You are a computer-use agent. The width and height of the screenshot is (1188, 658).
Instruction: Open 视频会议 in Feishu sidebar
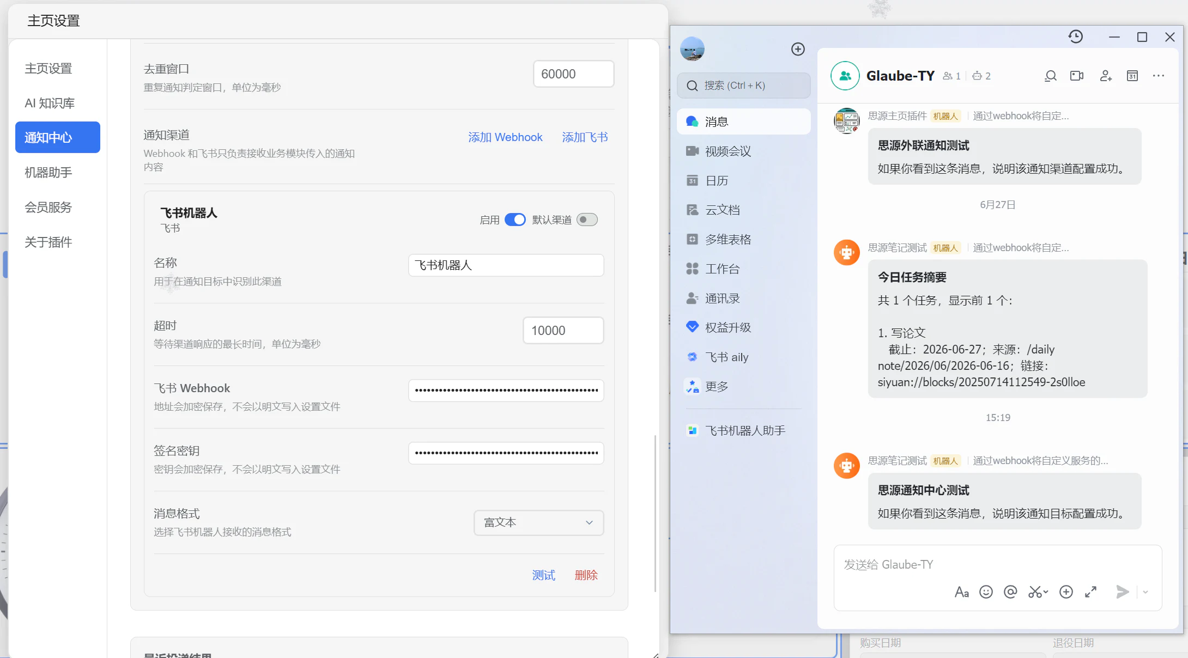coord(743,151)
